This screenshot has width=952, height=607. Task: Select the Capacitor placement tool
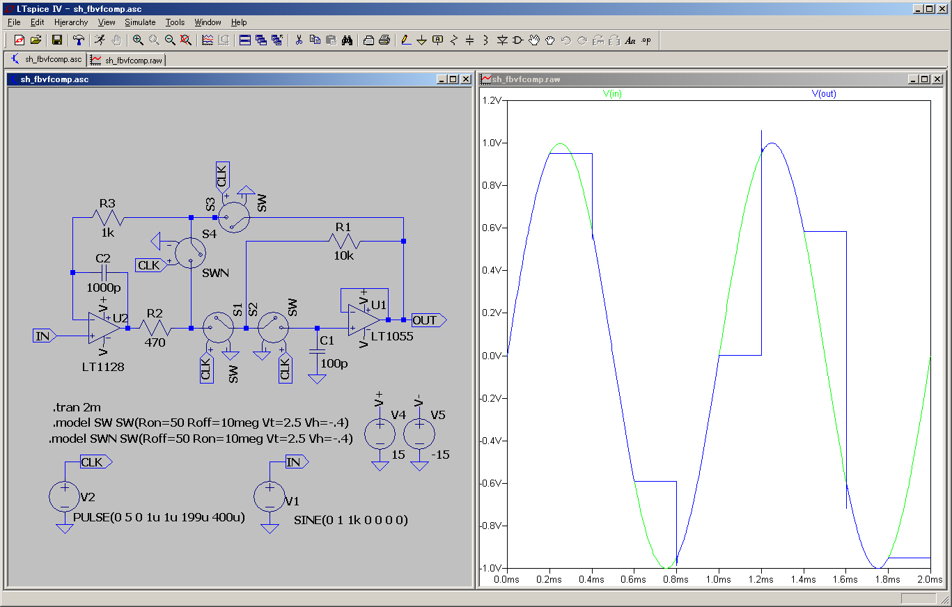pos(469,40)
